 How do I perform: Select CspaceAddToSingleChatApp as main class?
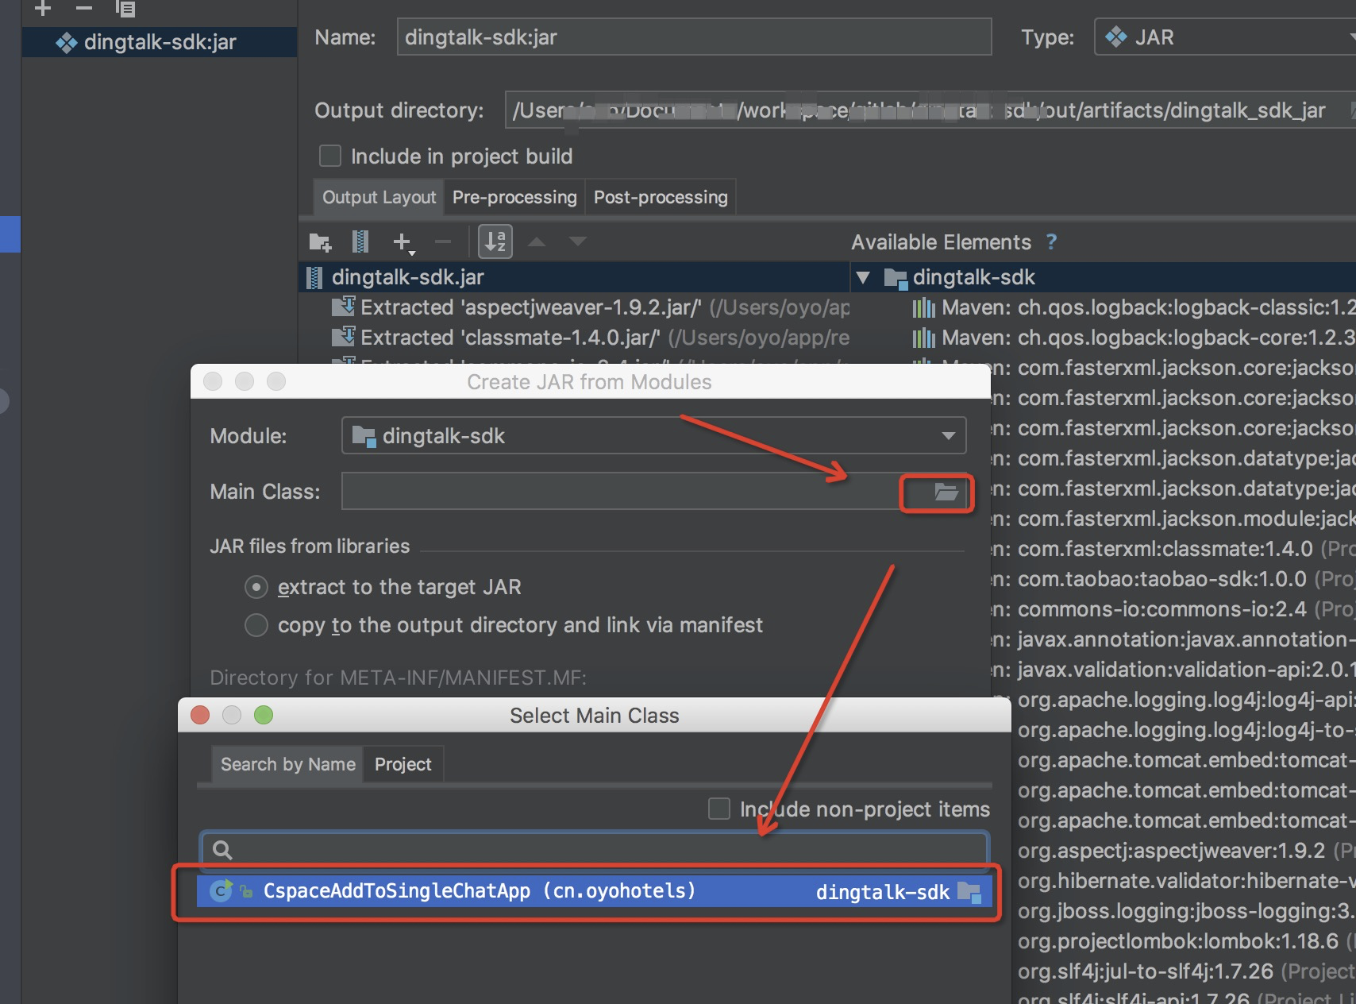(478, 891)
